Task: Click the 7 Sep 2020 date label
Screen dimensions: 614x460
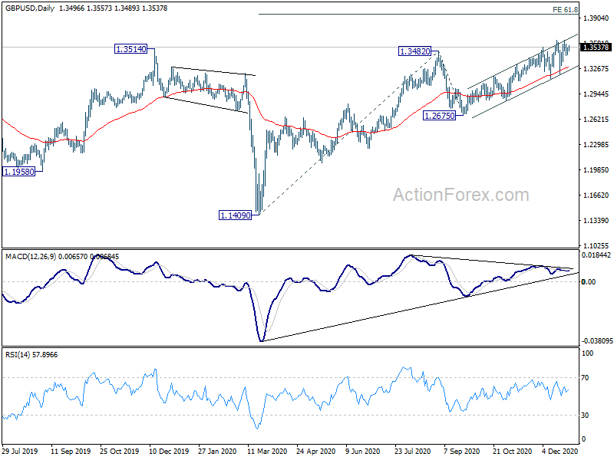Action: [x=462, y=451]
